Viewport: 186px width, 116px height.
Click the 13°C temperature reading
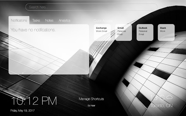tap(158, 98)
